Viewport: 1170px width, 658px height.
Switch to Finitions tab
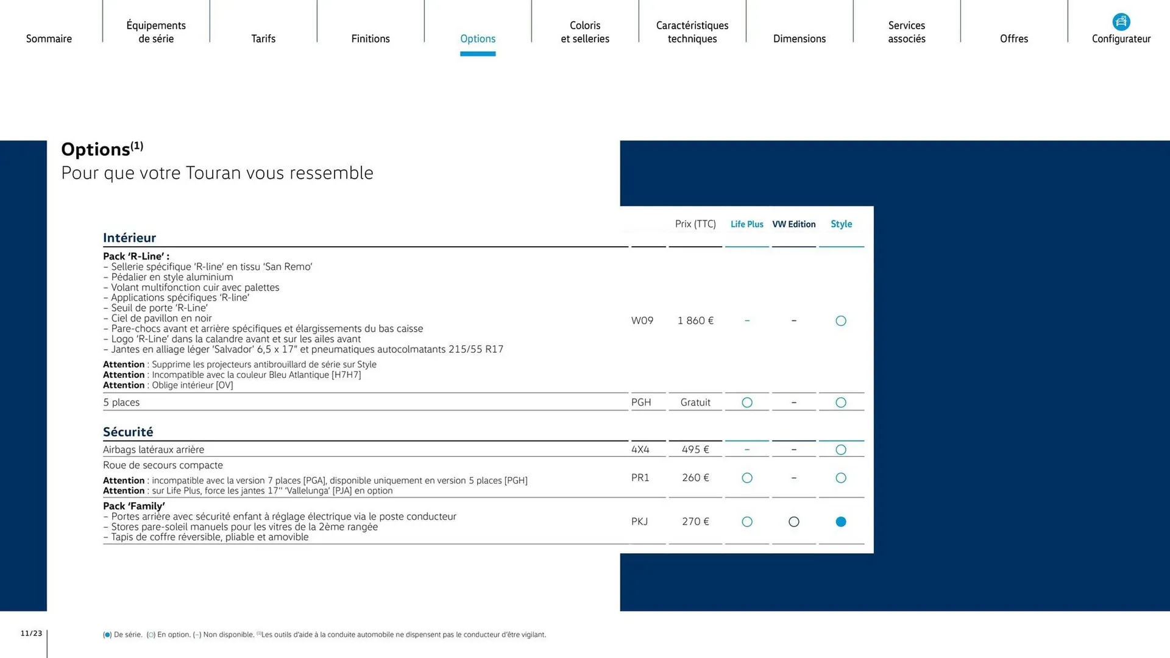click(x=370, y=38)
